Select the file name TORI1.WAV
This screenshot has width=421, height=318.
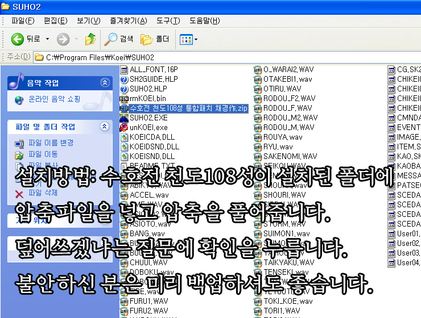click(282, 311)
